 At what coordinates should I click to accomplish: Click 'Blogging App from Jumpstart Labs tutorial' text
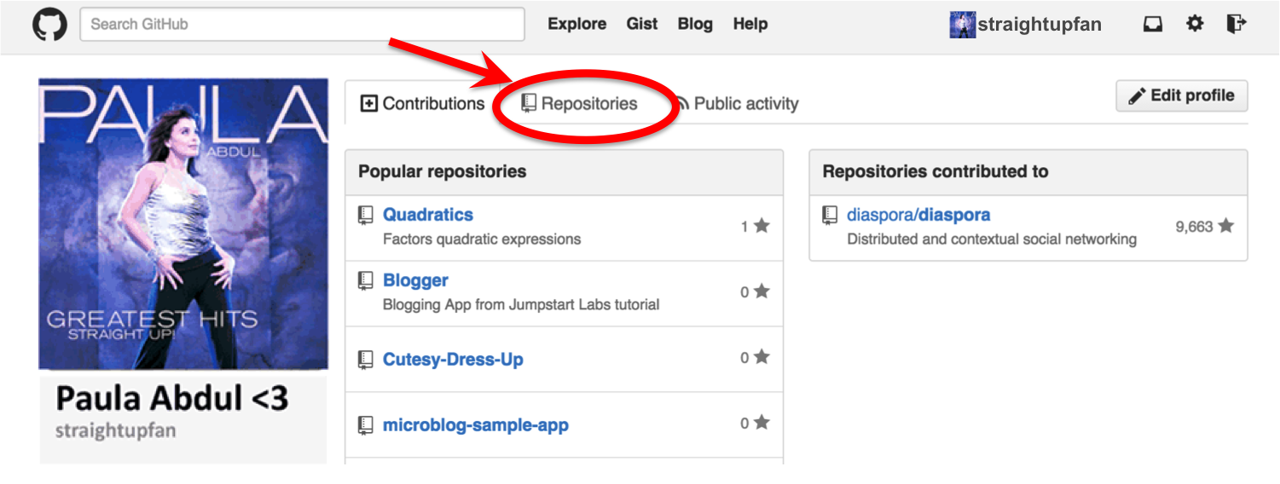click(521, 305)
